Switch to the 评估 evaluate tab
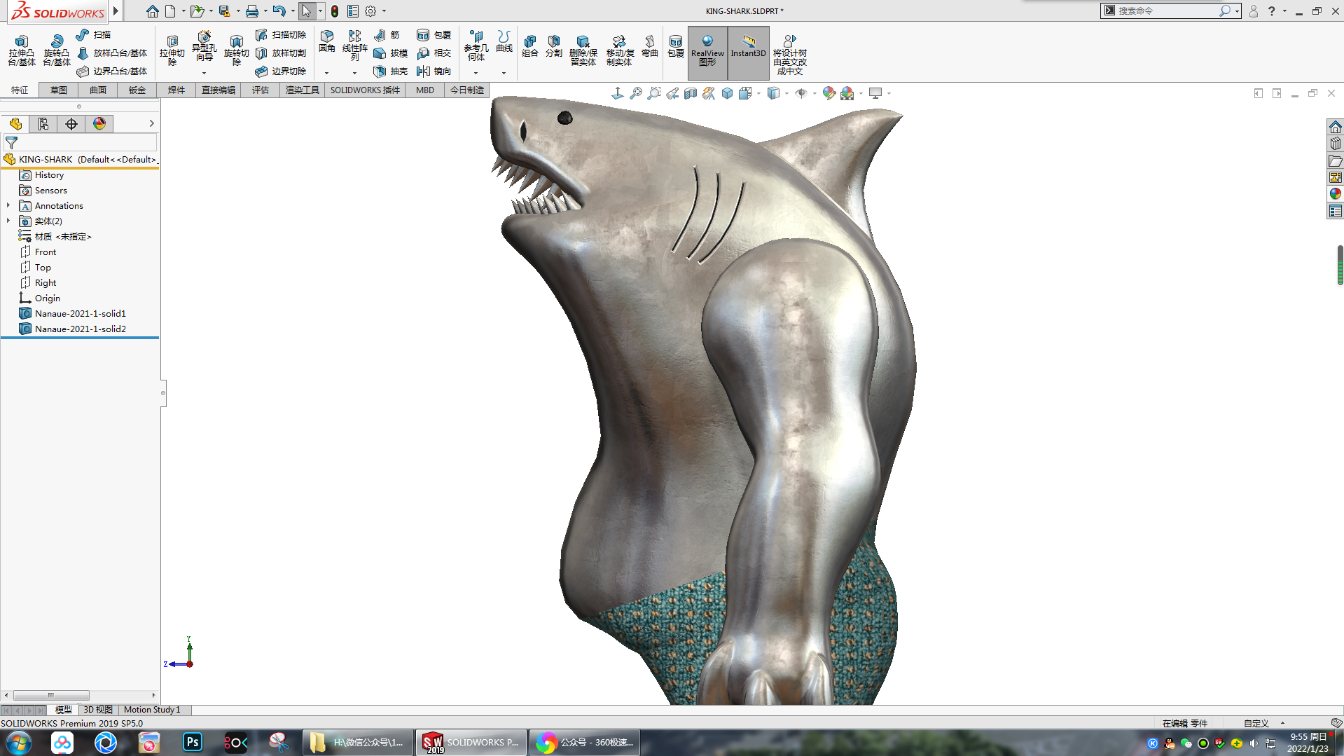The width and height of the screenshot is (1344, 756). (x=261, y=90)
